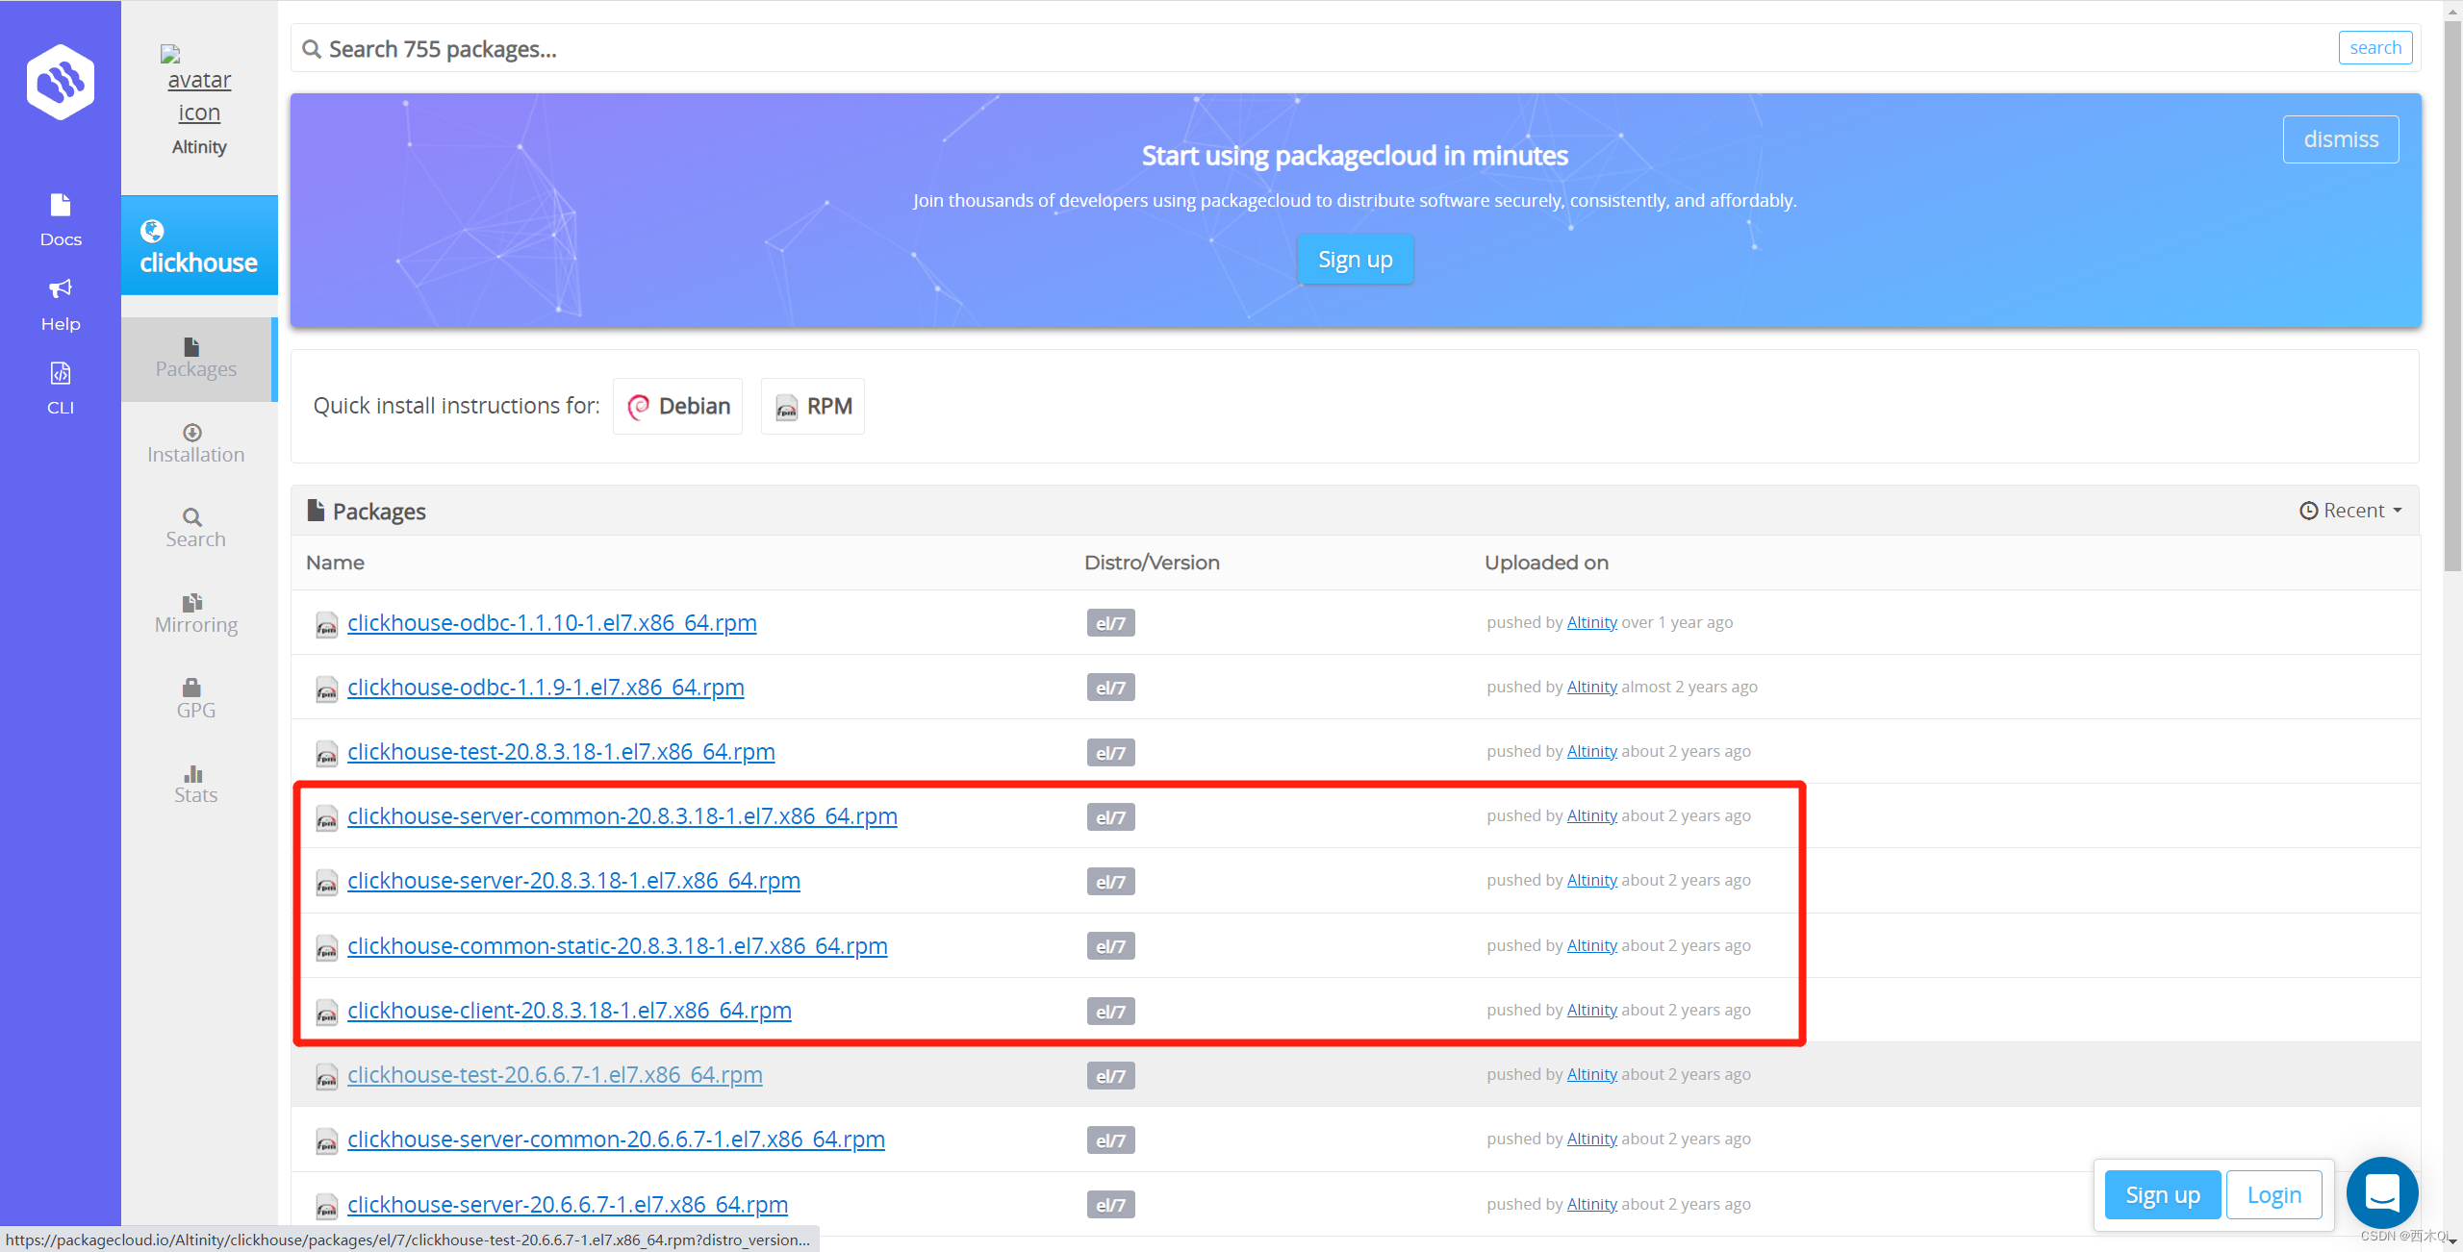Open the Mirroring sidebar section
The height and width of the screenshot is (1252, 2463).
click(196, 613)
